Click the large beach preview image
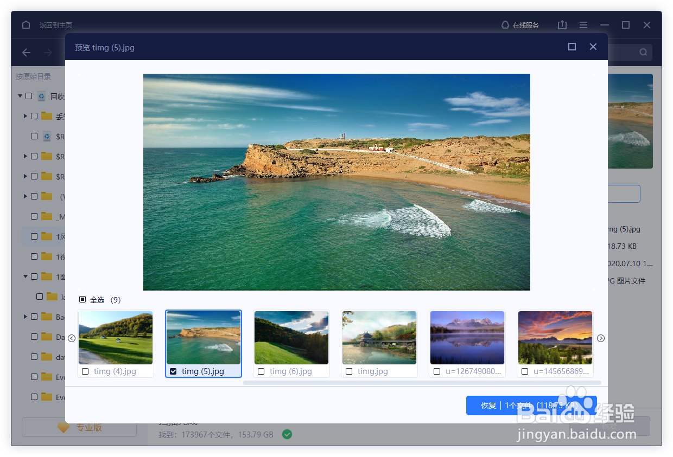This screenshot has height=457, width=673. (x=336, y=182)
